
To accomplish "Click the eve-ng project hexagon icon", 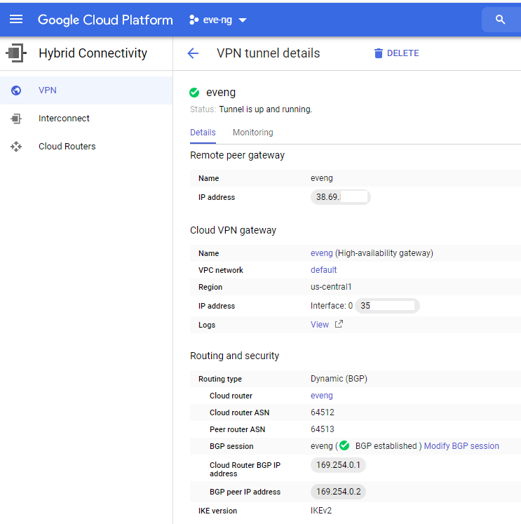I will [x=194, y=20].
